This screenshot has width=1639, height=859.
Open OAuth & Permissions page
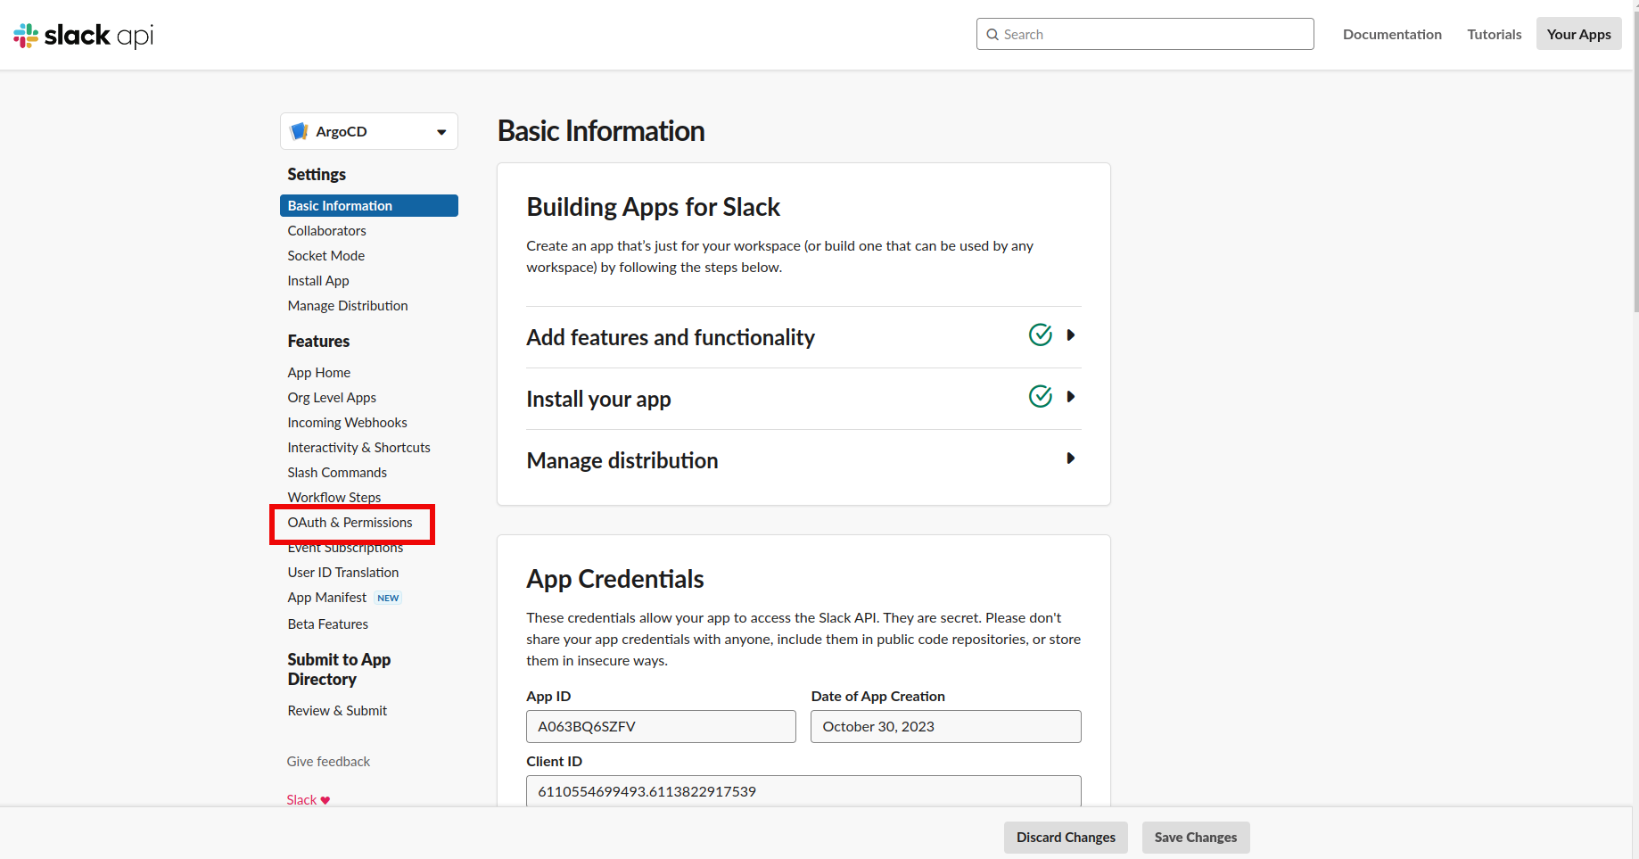click(x=350, y=523)
